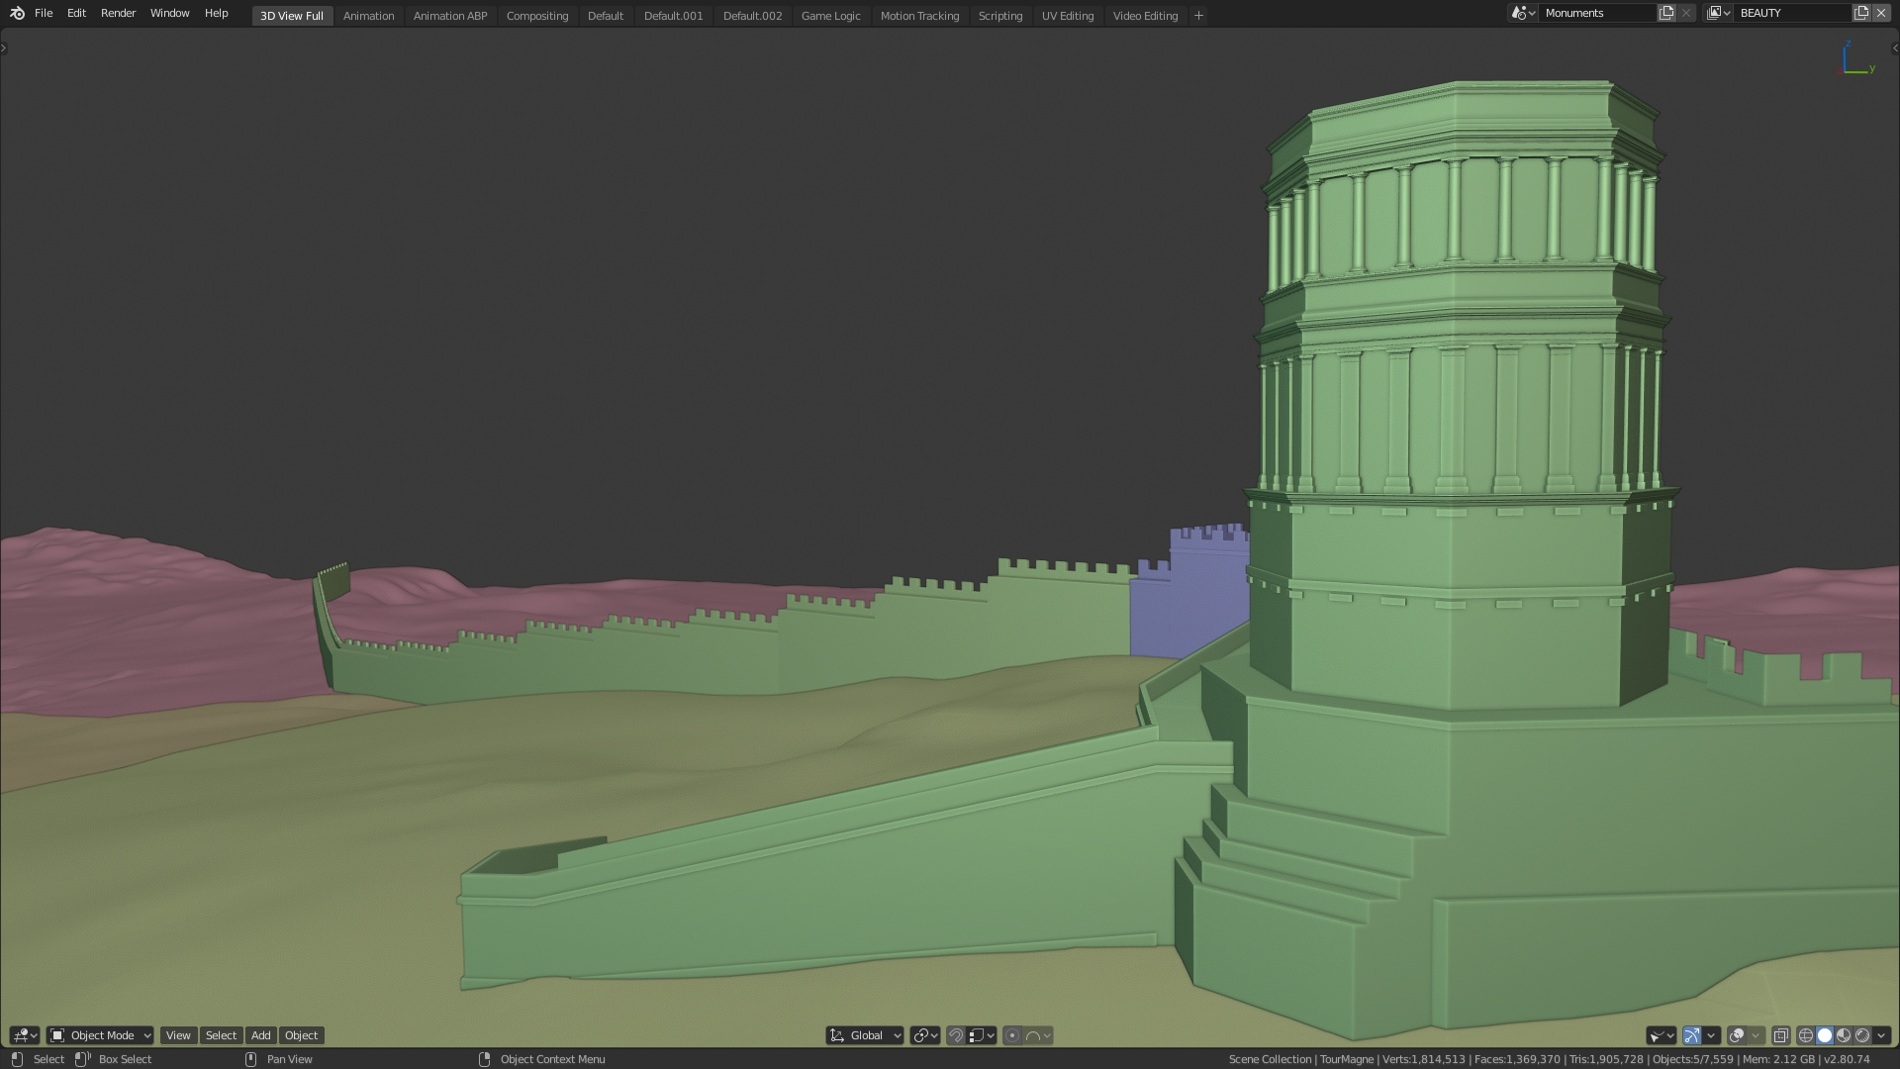Toggle viewport gizmos icon

(1692, 1035)
